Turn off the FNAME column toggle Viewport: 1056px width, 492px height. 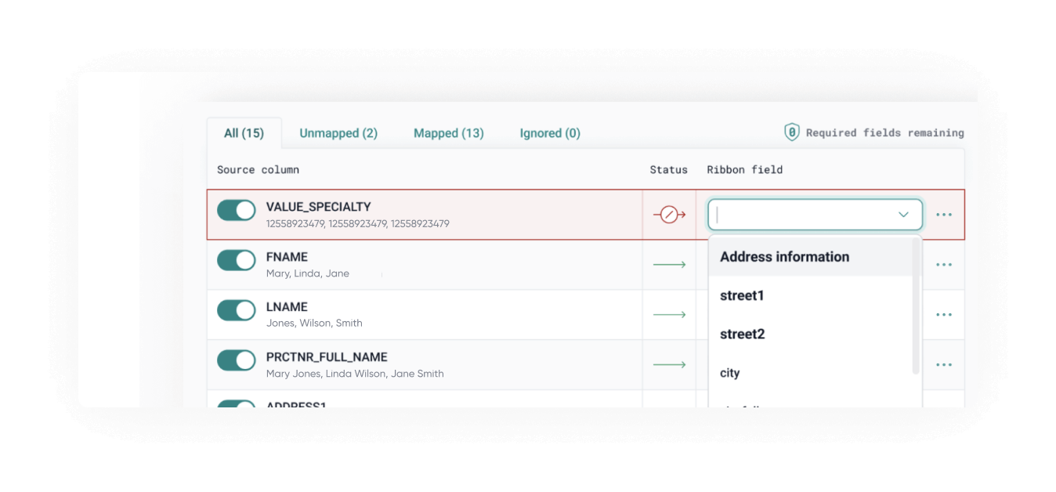click(237, 260)
